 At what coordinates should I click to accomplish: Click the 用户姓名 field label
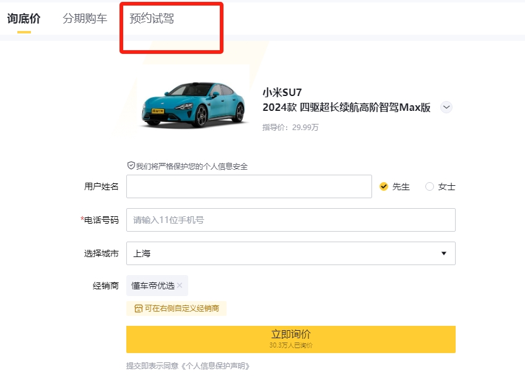click(x=102, y=186)
